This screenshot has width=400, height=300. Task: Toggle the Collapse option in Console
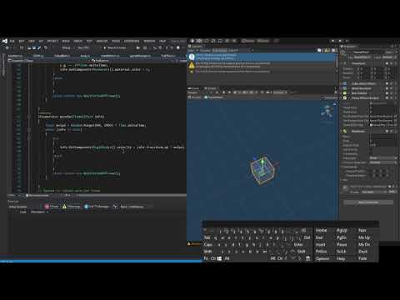(x=205, y=50)
